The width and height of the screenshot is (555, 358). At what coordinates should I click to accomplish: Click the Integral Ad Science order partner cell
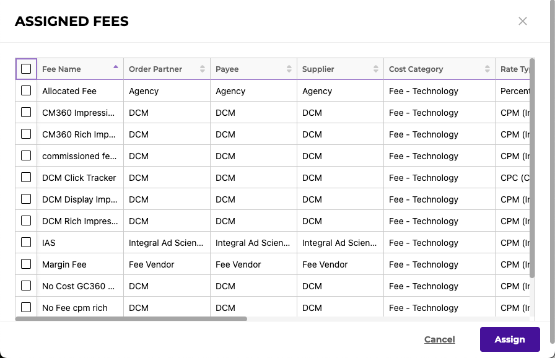166,243
